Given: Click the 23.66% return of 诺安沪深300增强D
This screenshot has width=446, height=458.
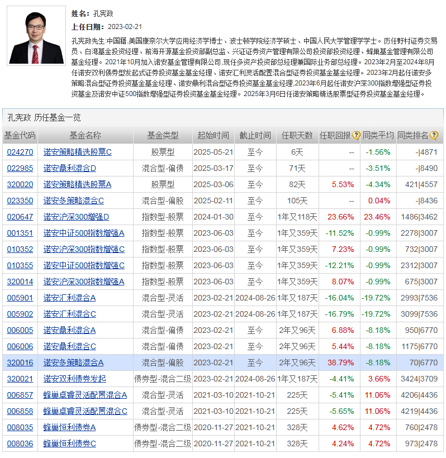Looking at the screenshot, I should pyautogui.click(x=341, y=217).
